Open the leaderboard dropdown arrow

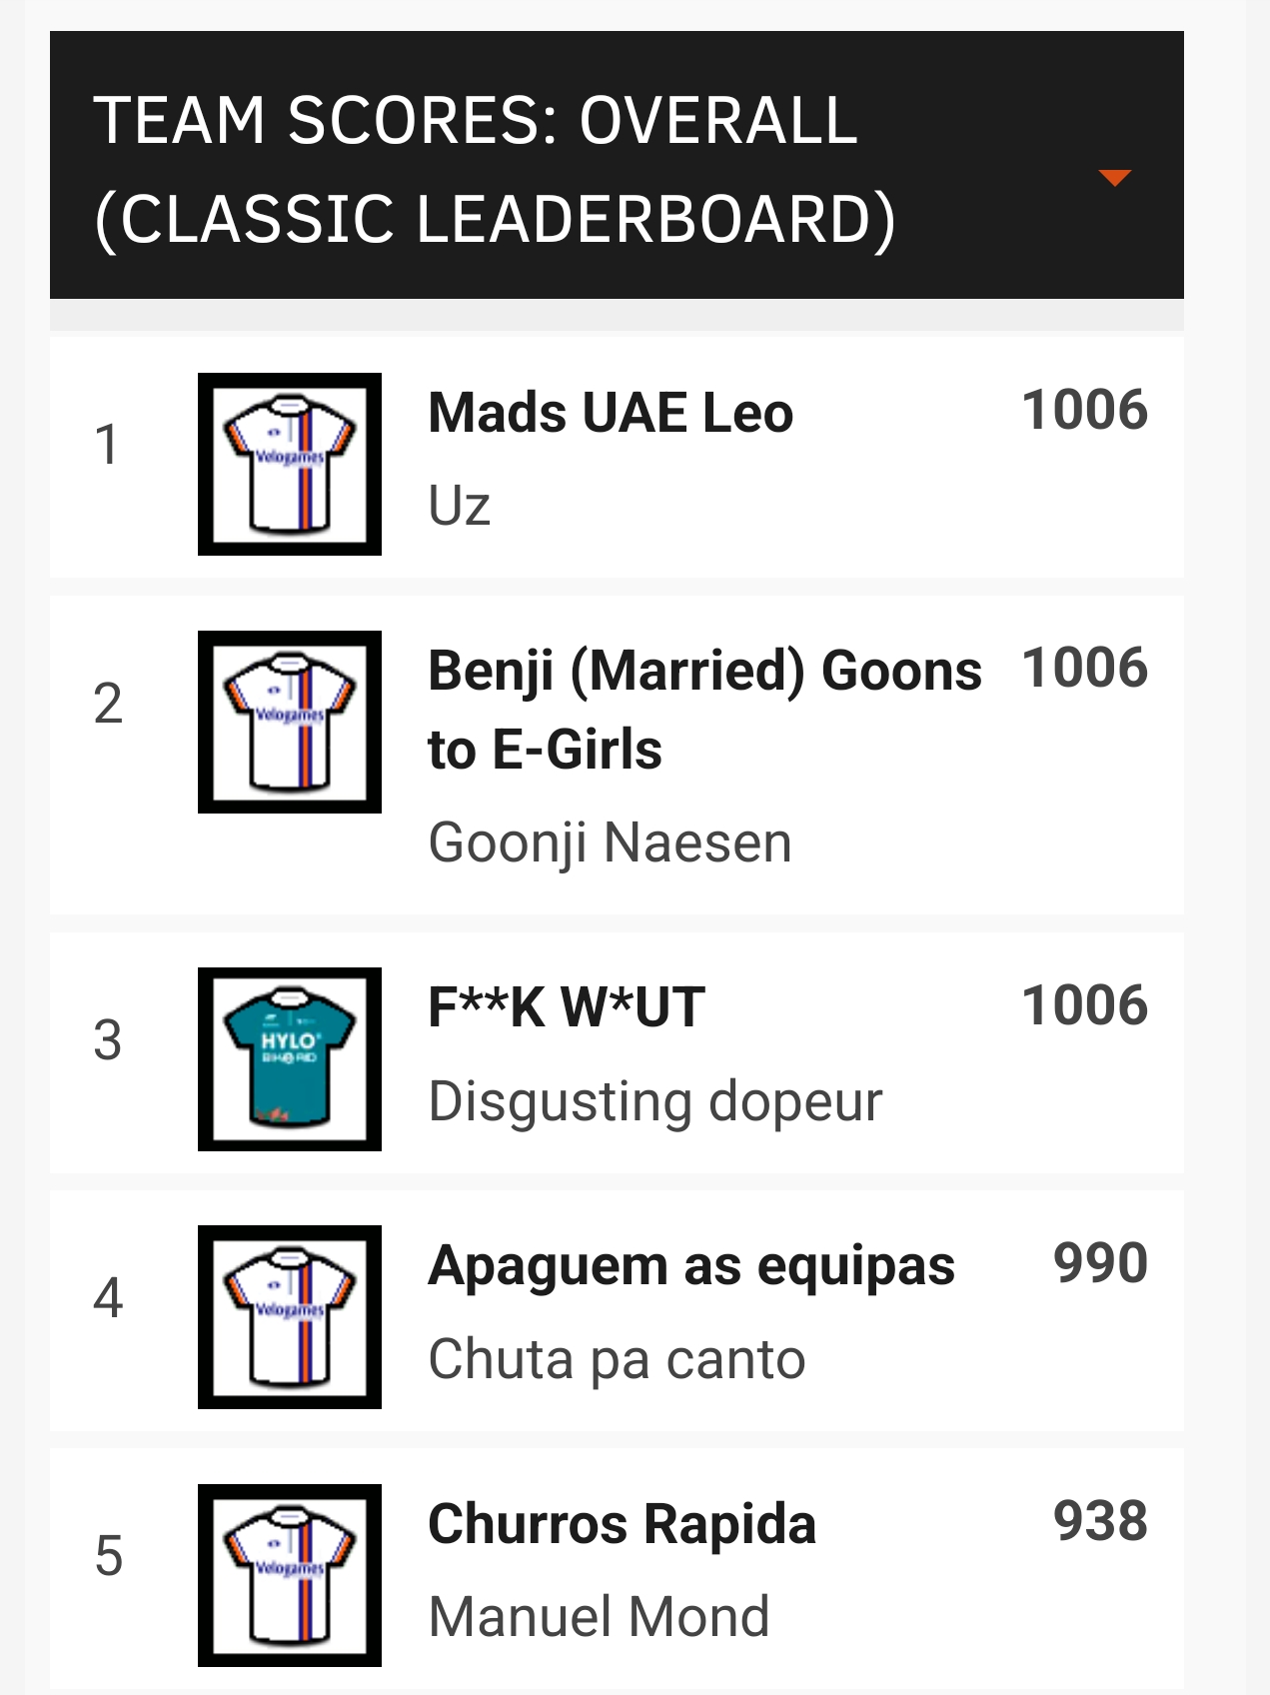pyautogui.click(x=1114, y=178)
